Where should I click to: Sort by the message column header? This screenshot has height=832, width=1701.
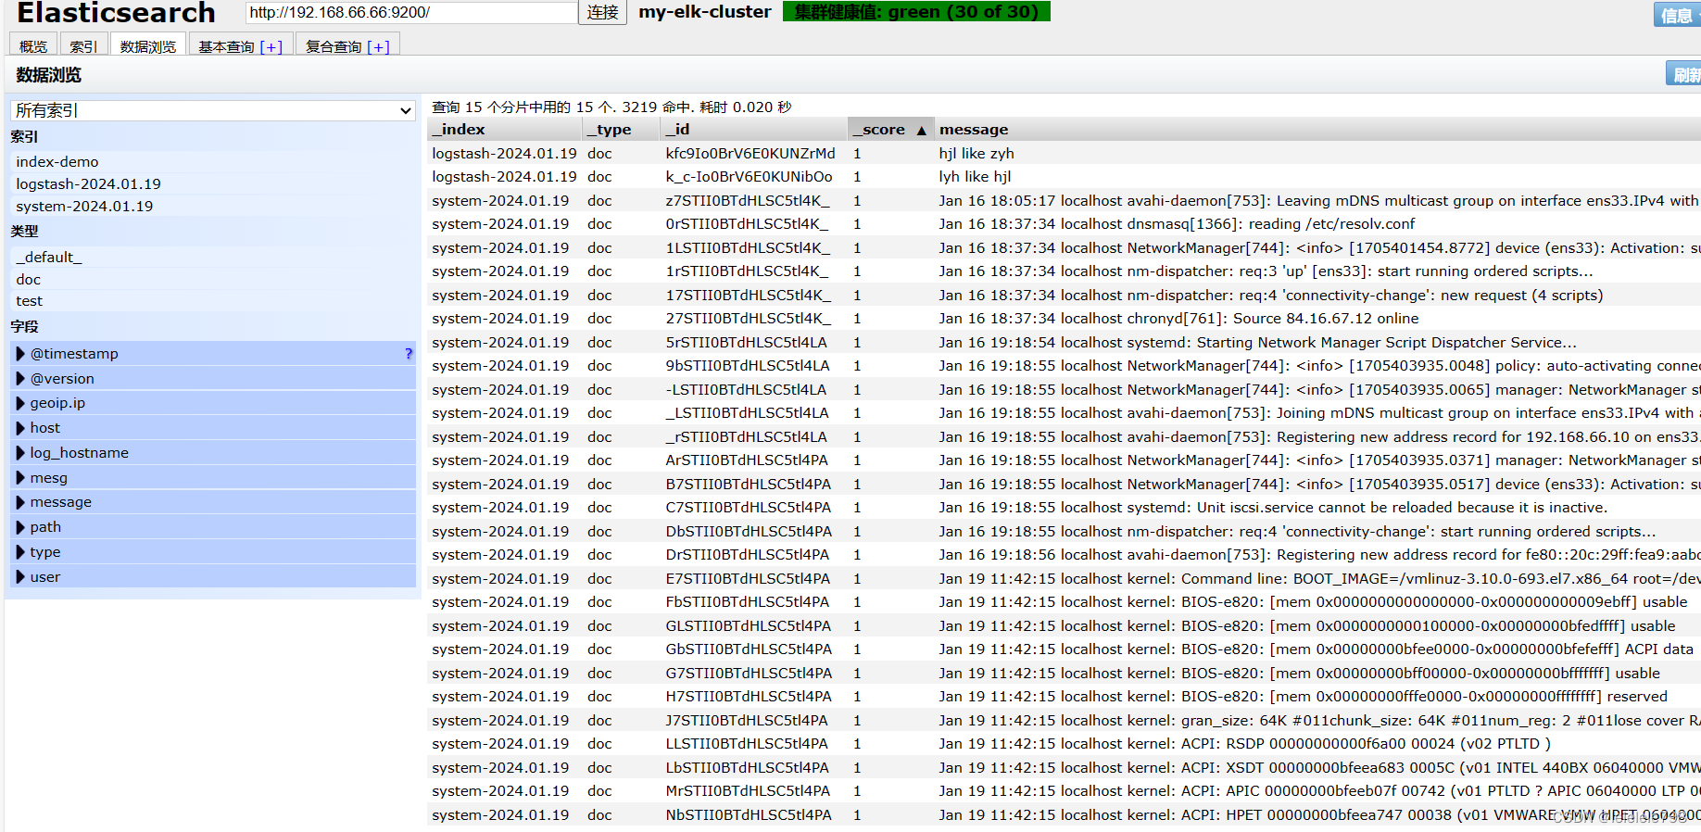click(1317, 130)
